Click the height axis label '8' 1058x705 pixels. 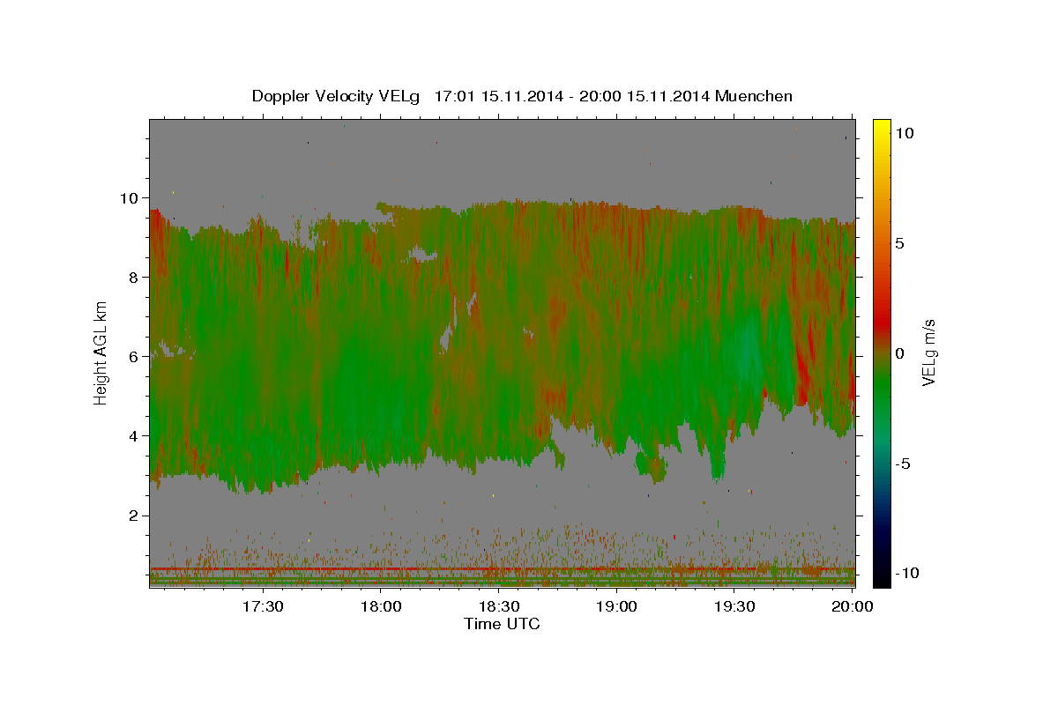(132, 277)
